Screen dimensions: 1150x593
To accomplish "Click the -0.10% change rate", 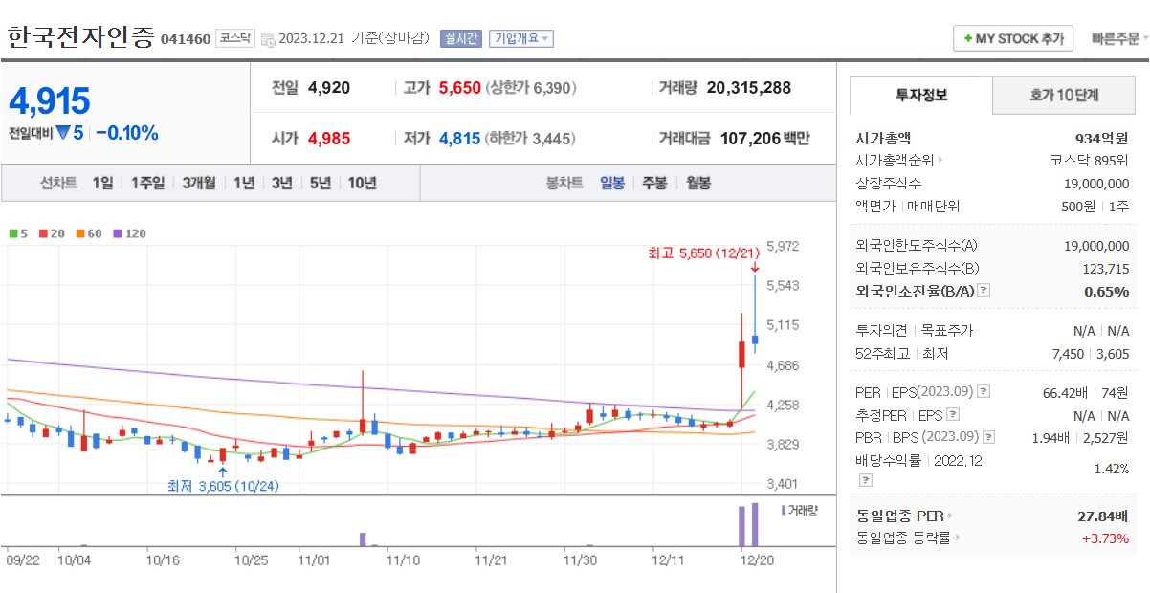I will click(x=127, y=133).
